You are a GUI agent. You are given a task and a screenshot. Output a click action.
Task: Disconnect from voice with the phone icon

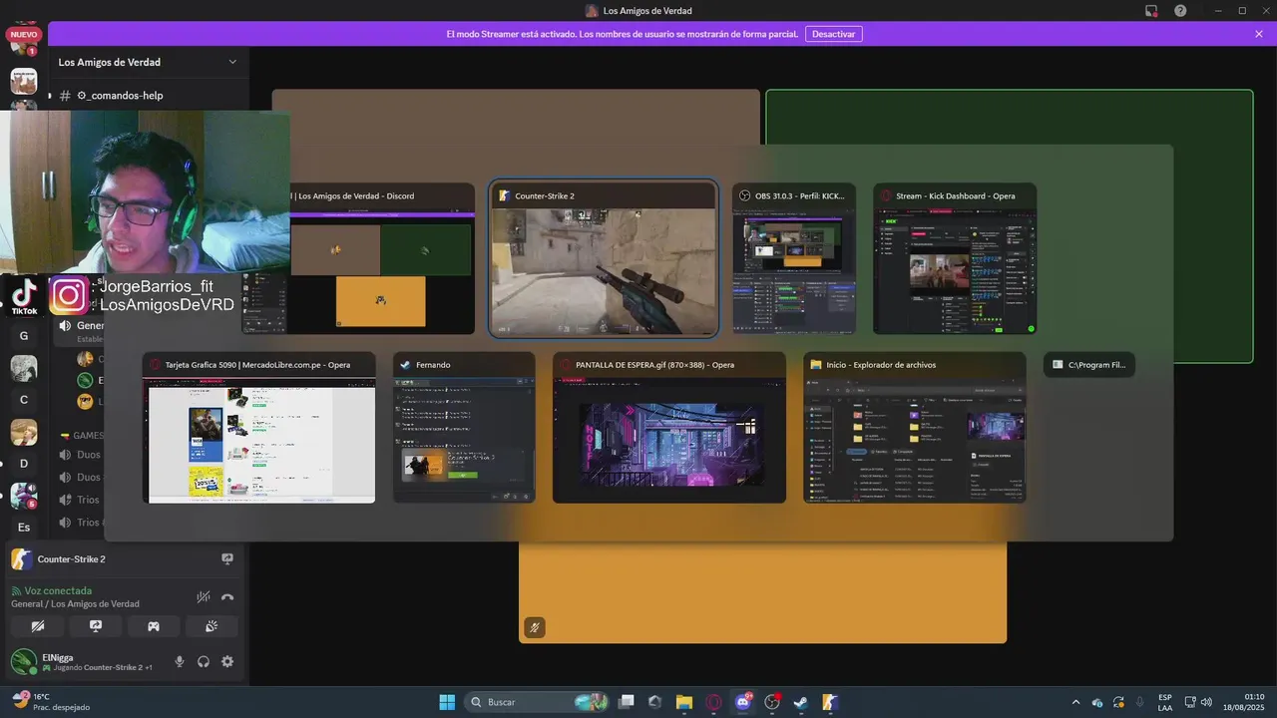[x=227, y=597]
